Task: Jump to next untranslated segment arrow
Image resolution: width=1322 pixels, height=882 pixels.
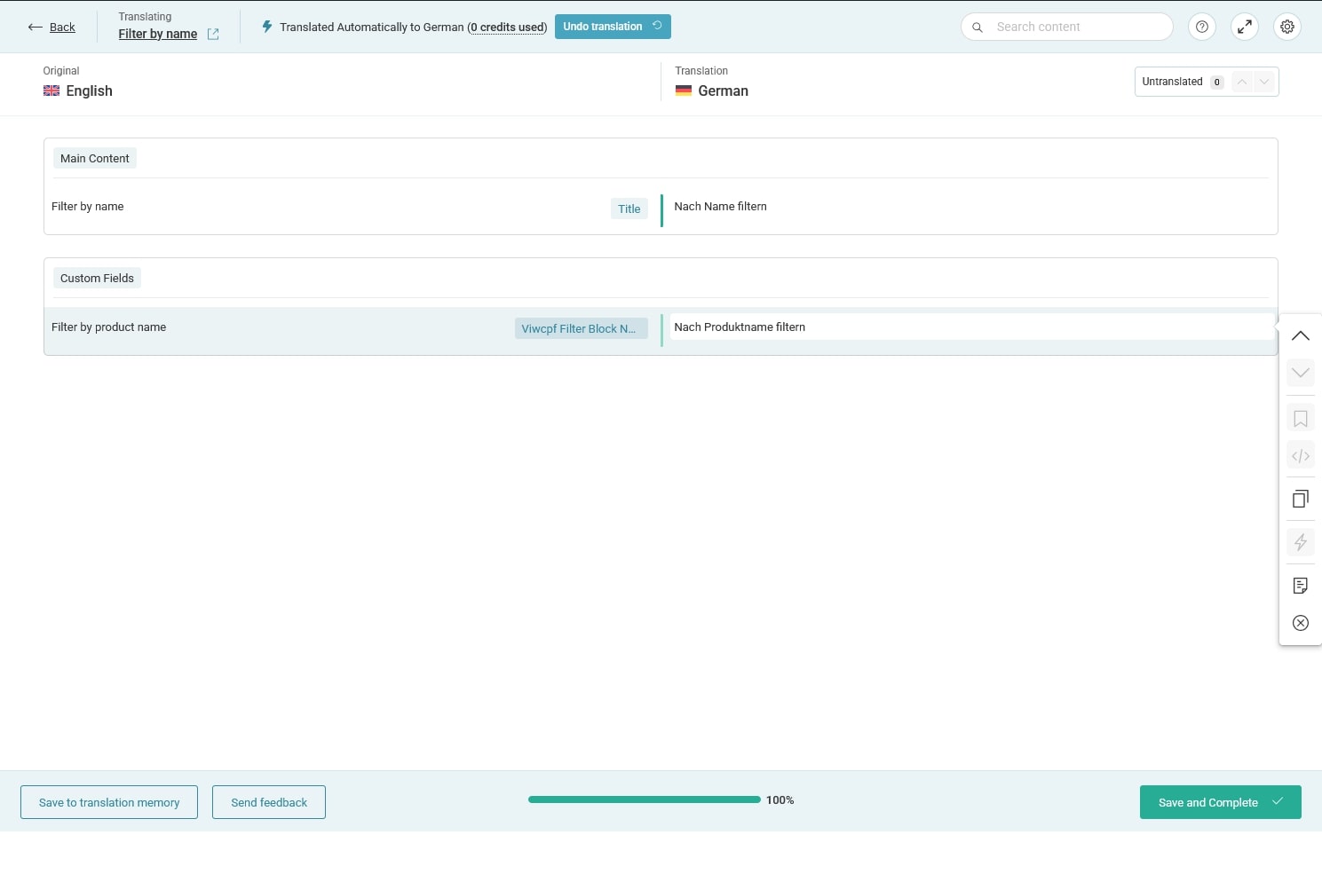Action: (1264, 82)
